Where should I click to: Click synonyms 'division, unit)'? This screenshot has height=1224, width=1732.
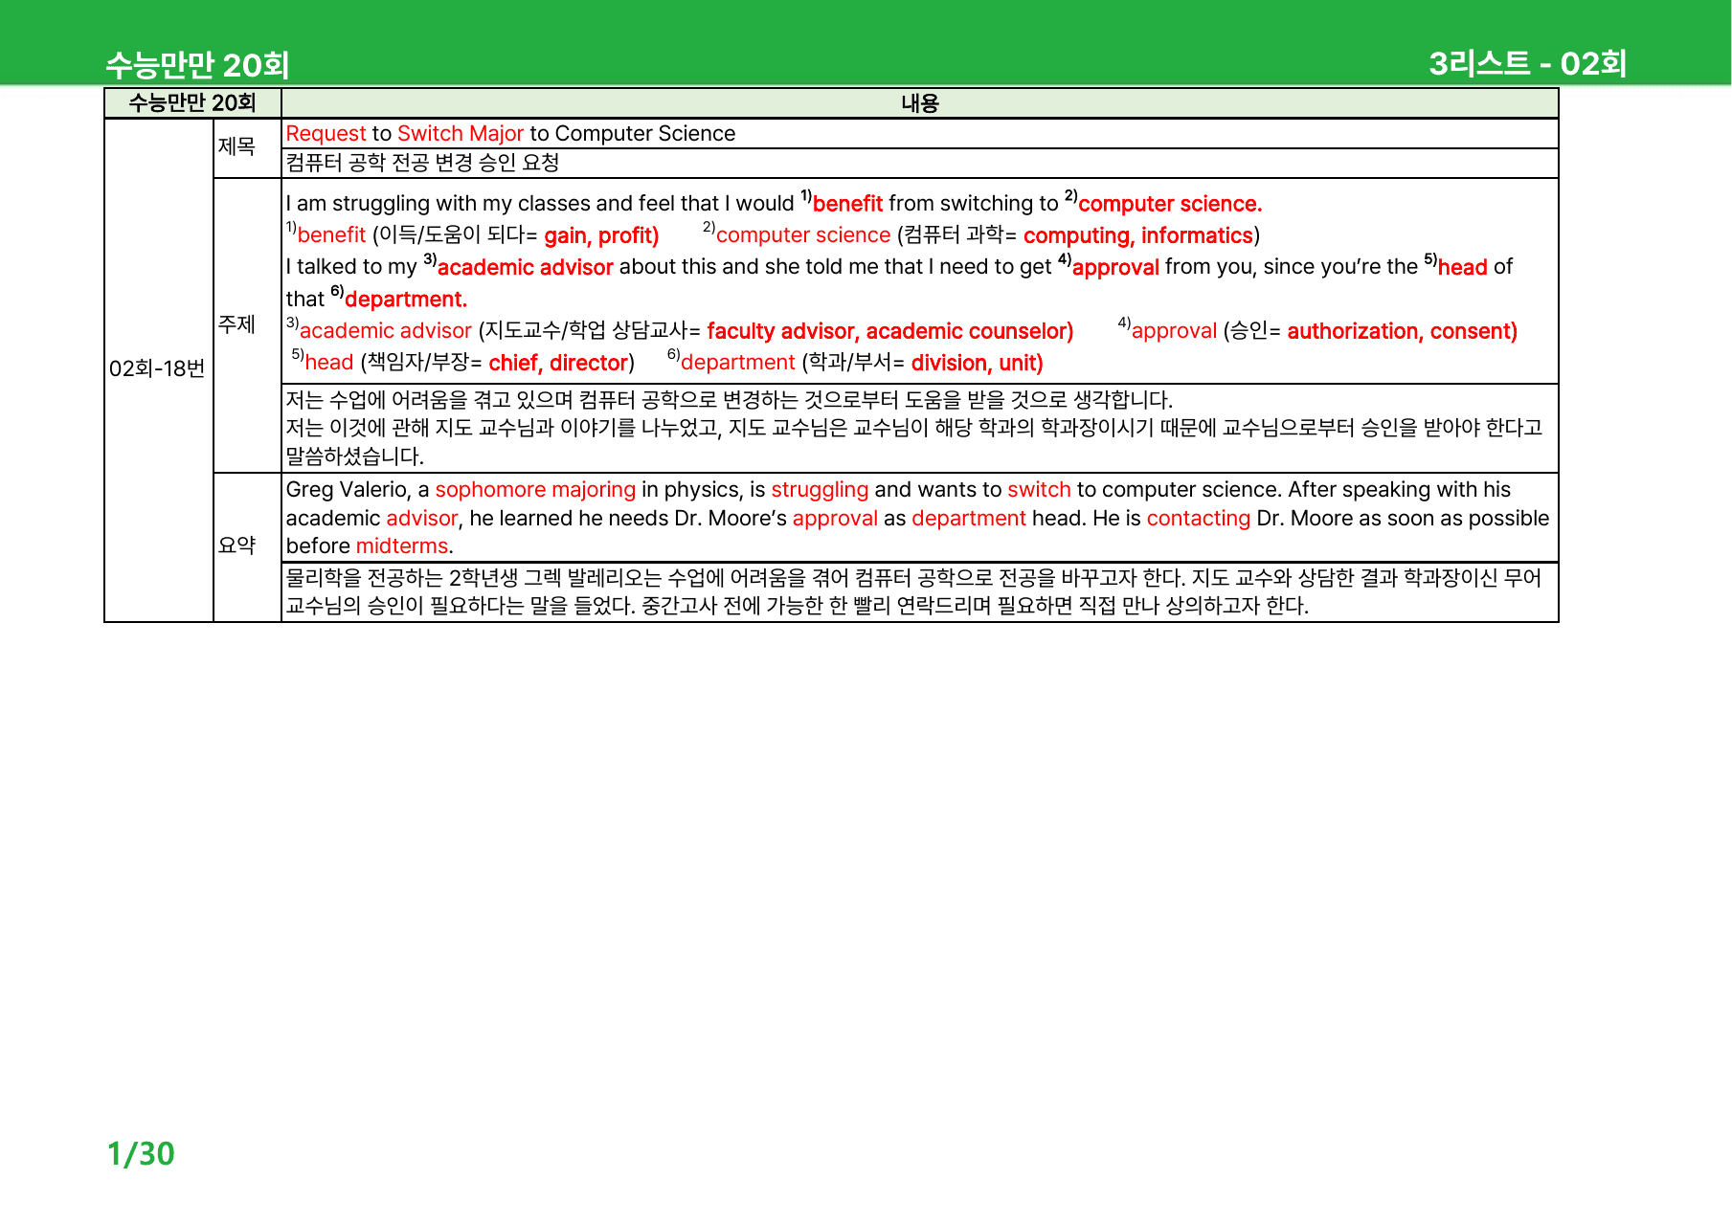(x=977, y=364)
